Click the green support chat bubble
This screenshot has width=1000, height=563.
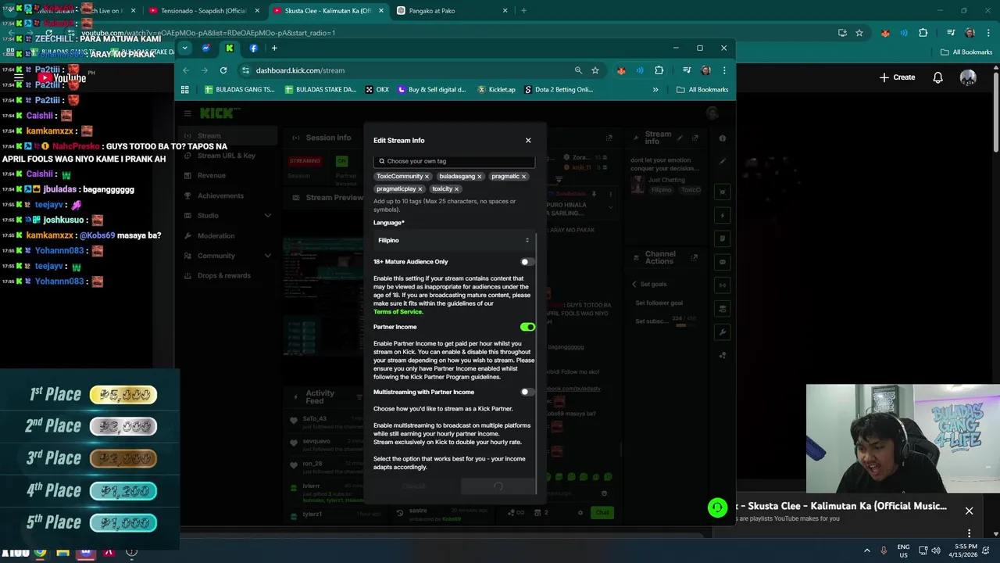click(717, 508)
